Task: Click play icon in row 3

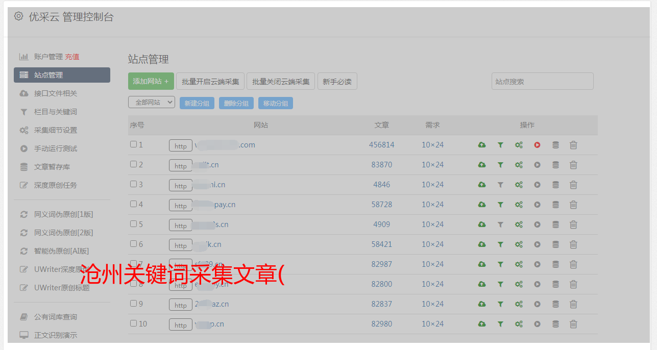Action: click(x=537, y=185)
